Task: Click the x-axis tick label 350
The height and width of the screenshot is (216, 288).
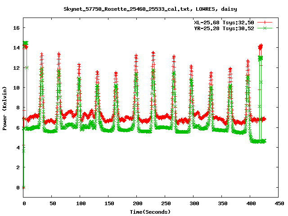Action: click(223, 203)
